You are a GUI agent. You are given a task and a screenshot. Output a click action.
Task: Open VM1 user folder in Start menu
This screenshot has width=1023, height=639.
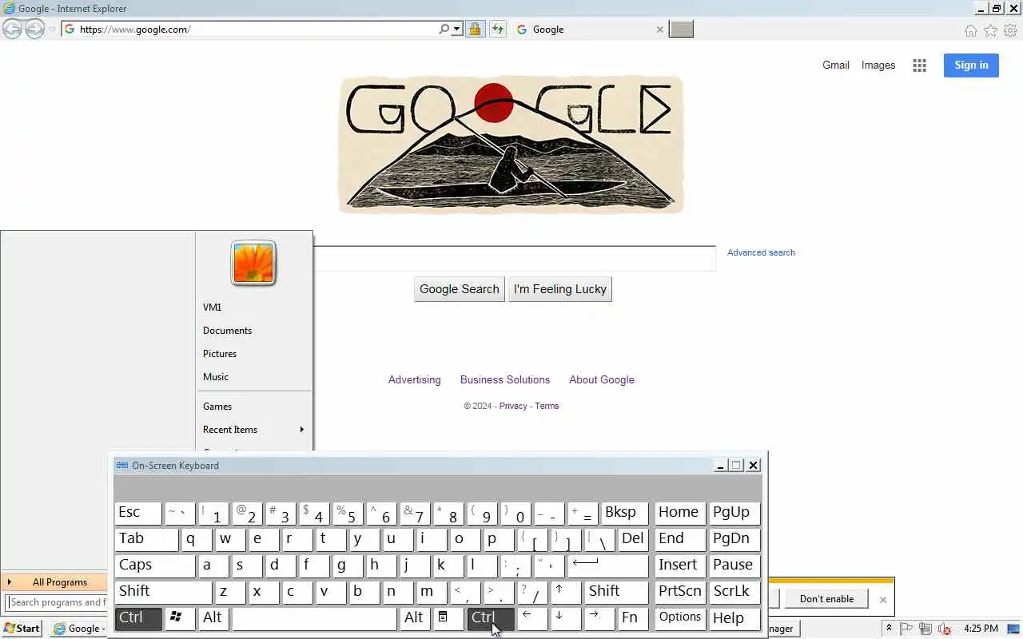coord(253,308)
